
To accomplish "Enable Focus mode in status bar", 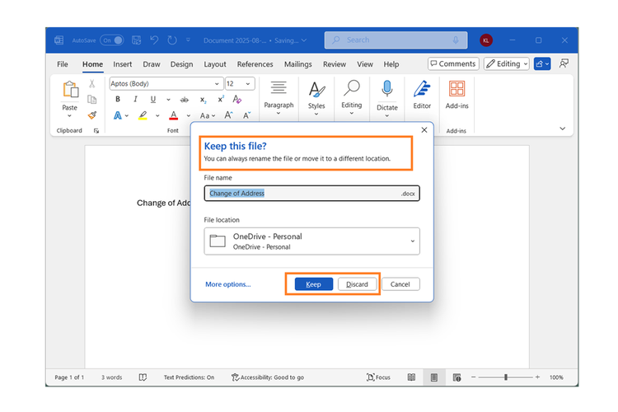I will tap(378, 377).
